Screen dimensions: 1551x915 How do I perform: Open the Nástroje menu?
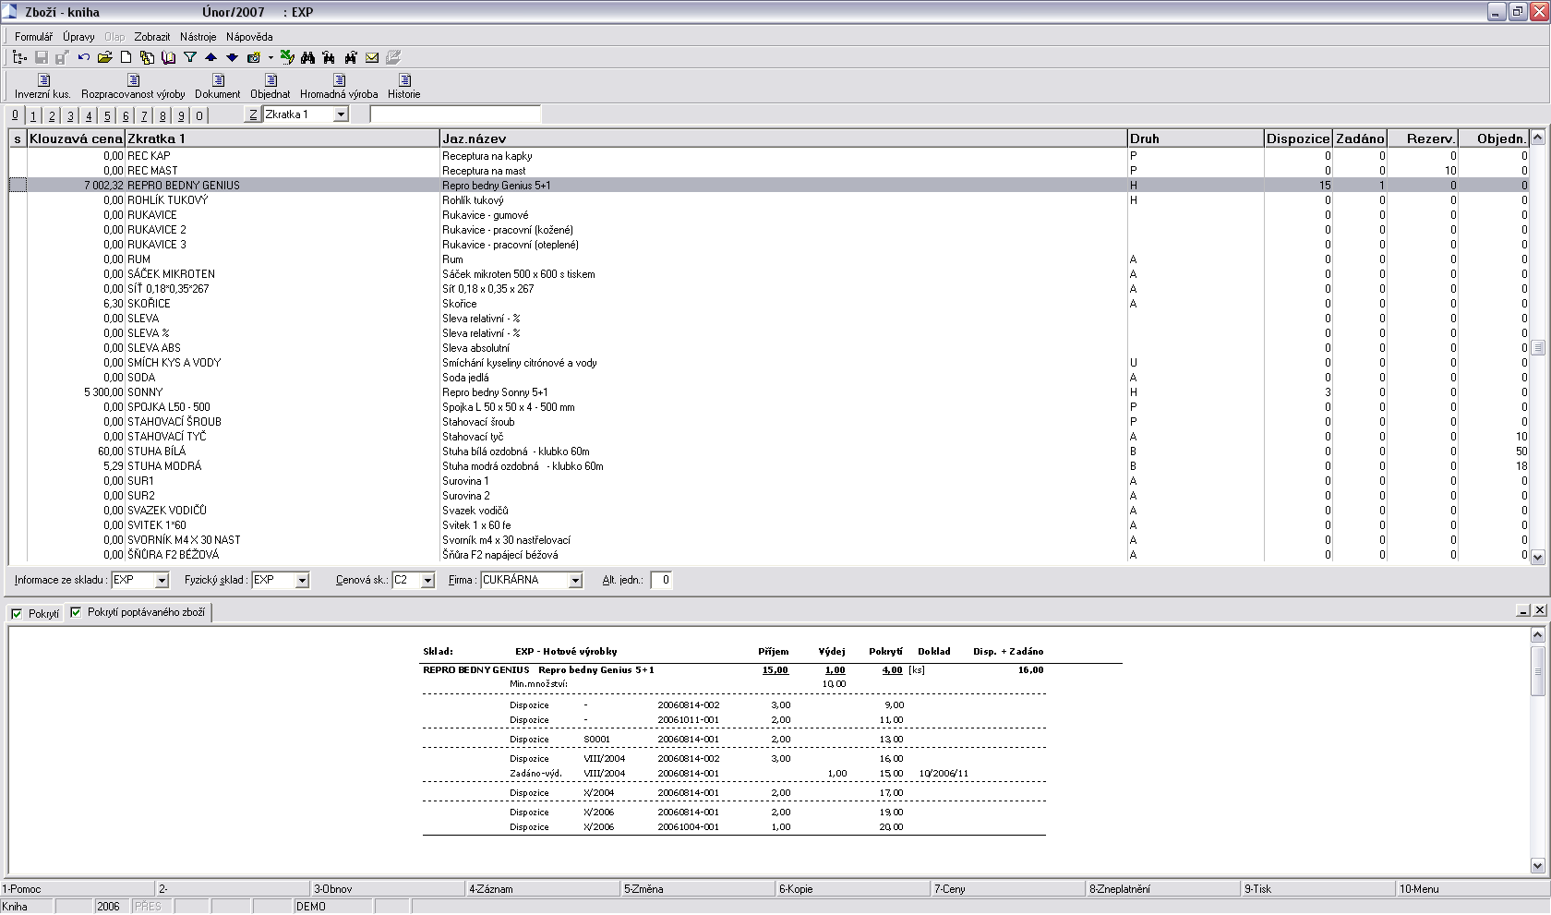tap(198, 37)
